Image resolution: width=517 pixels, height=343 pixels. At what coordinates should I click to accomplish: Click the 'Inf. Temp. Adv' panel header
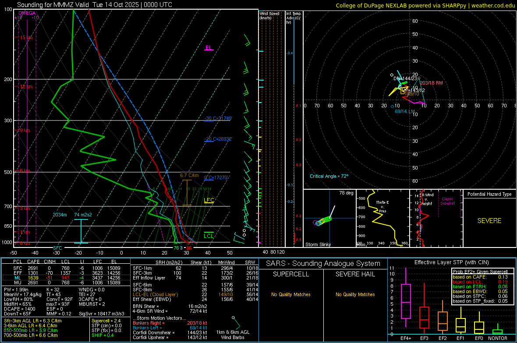tap(294, 18)
